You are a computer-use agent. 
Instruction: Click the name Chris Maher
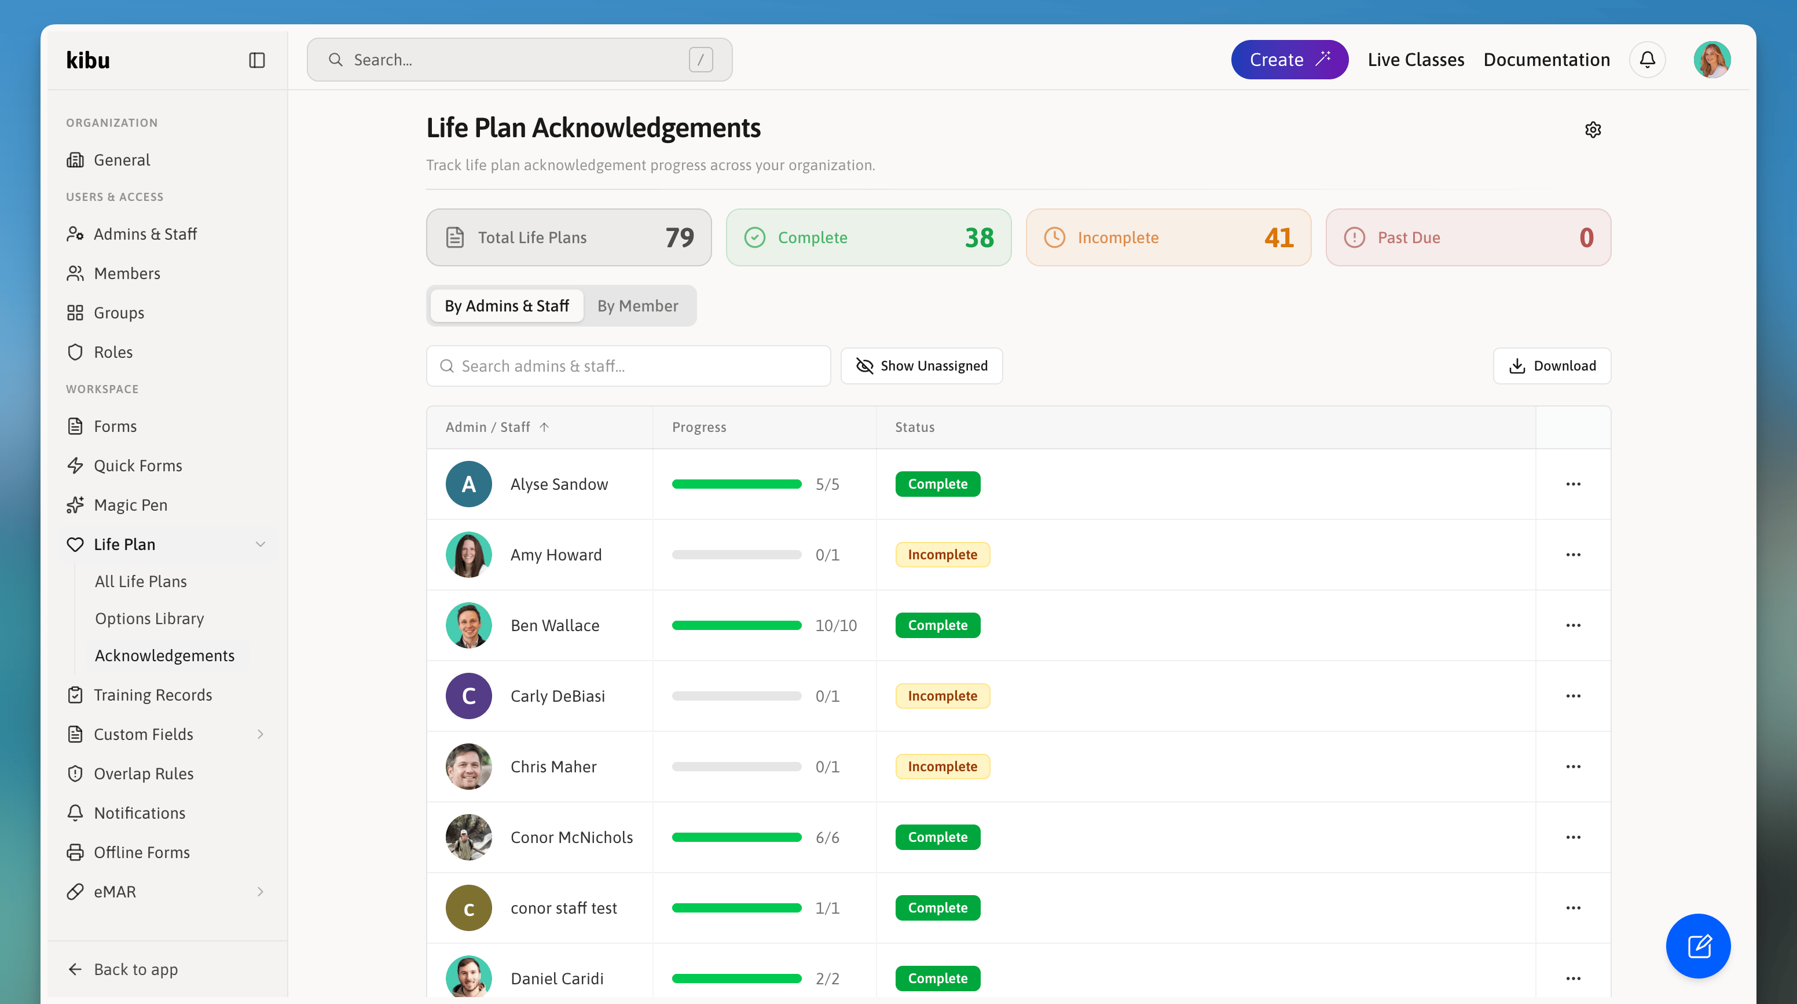[553, 766]
